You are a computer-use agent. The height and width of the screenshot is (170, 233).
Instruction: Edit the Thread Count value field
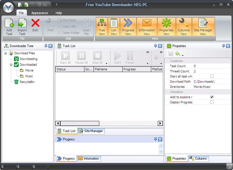[x=212, y=71]
